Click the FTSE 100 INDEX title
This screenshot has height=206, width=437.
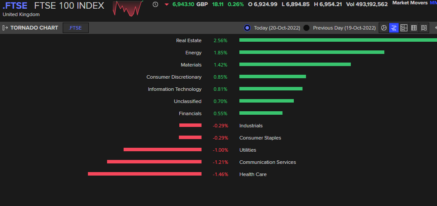(x=69, y=5)
